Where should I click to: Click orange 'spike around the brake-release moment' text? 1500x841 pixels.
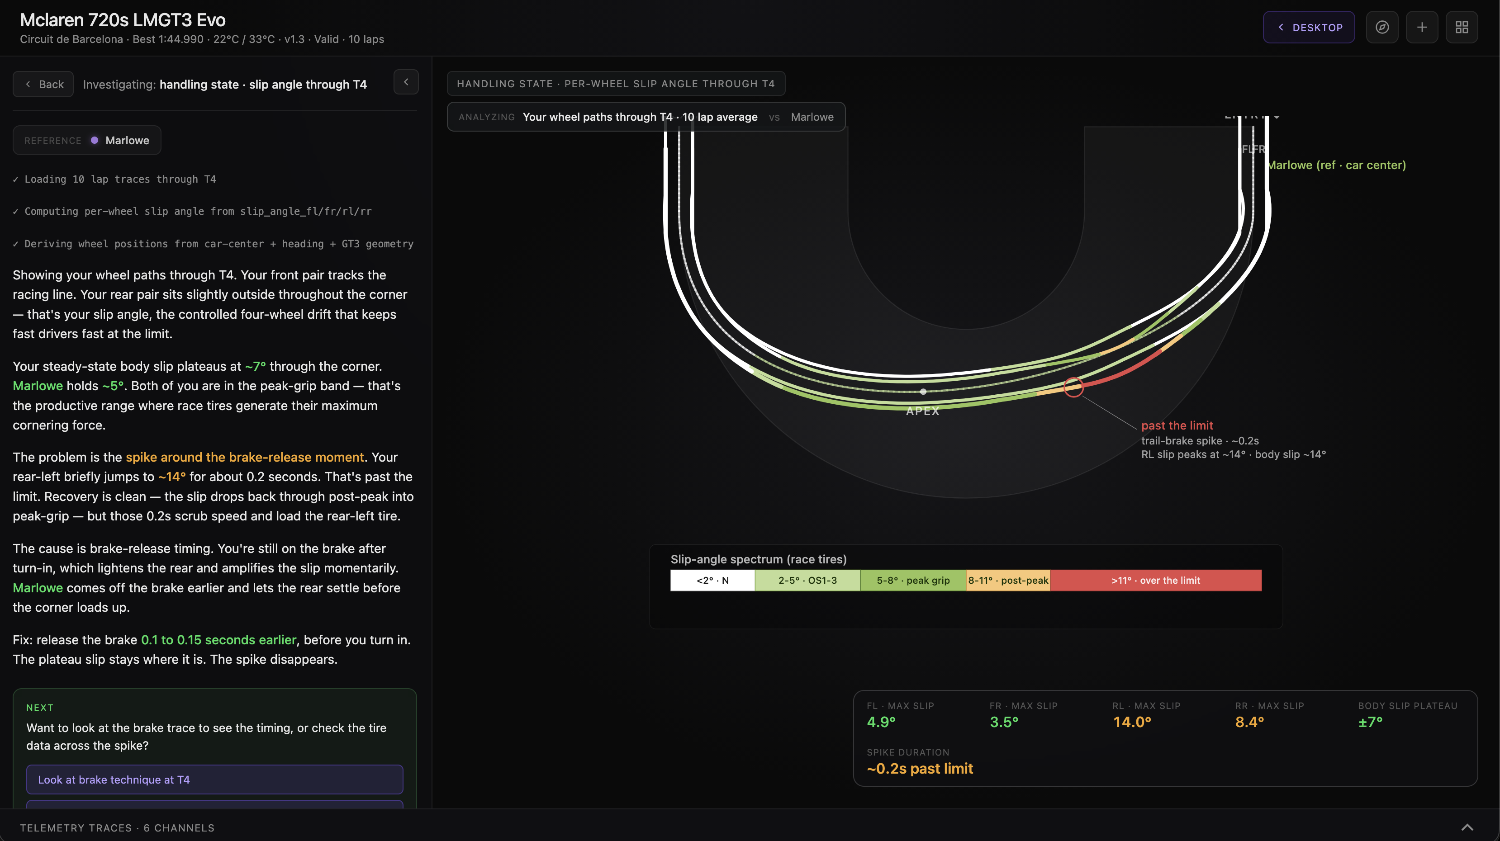pyautogui.click(x=245, y=457)
